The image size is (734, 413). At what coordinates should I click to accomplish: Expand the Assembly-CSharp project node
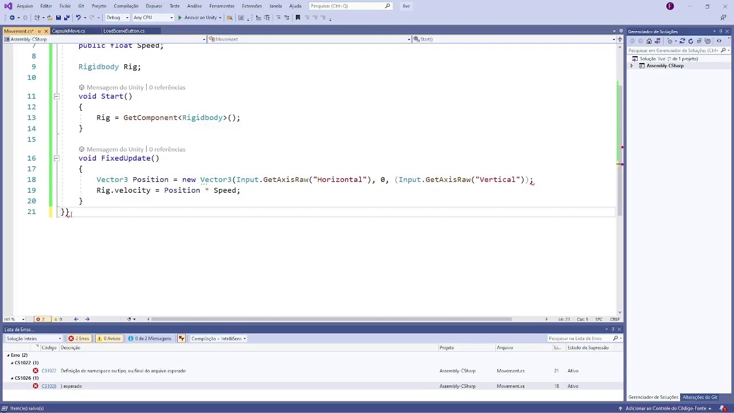[631, 66]
